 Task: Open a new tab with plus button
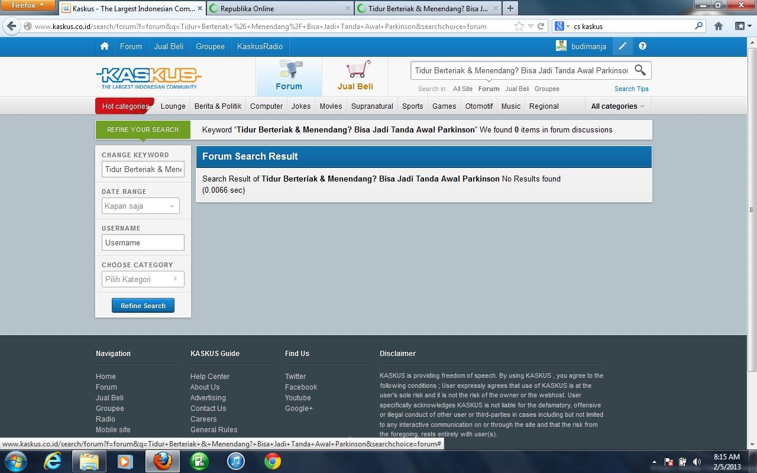click(510, 8)
